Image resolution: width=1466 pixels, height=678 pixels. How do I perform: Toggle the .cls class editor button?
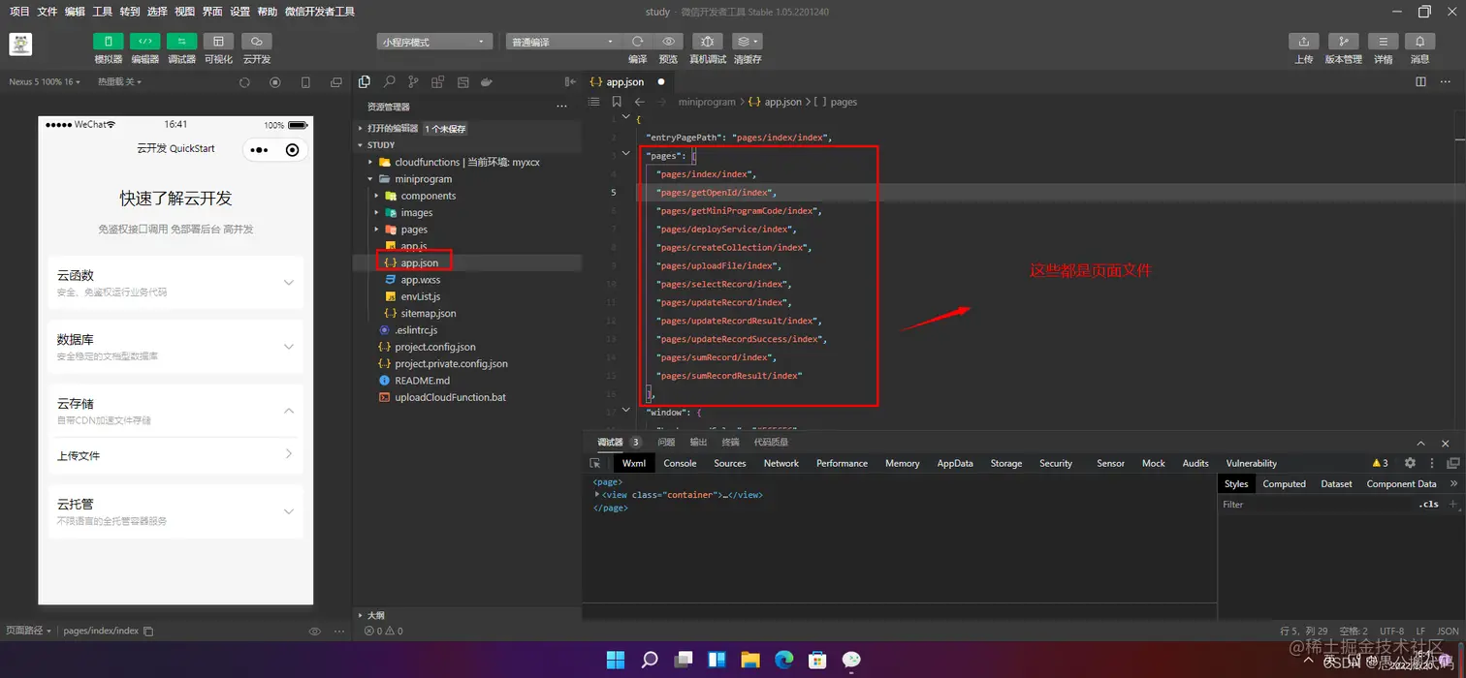[1428, 505]
